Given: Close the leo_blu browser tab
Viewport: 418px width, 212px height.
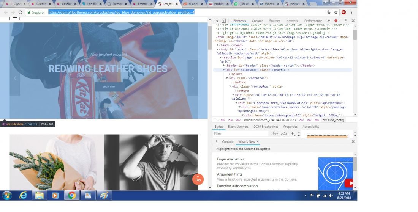Looking at the screenshot, I should pos(176,4).
